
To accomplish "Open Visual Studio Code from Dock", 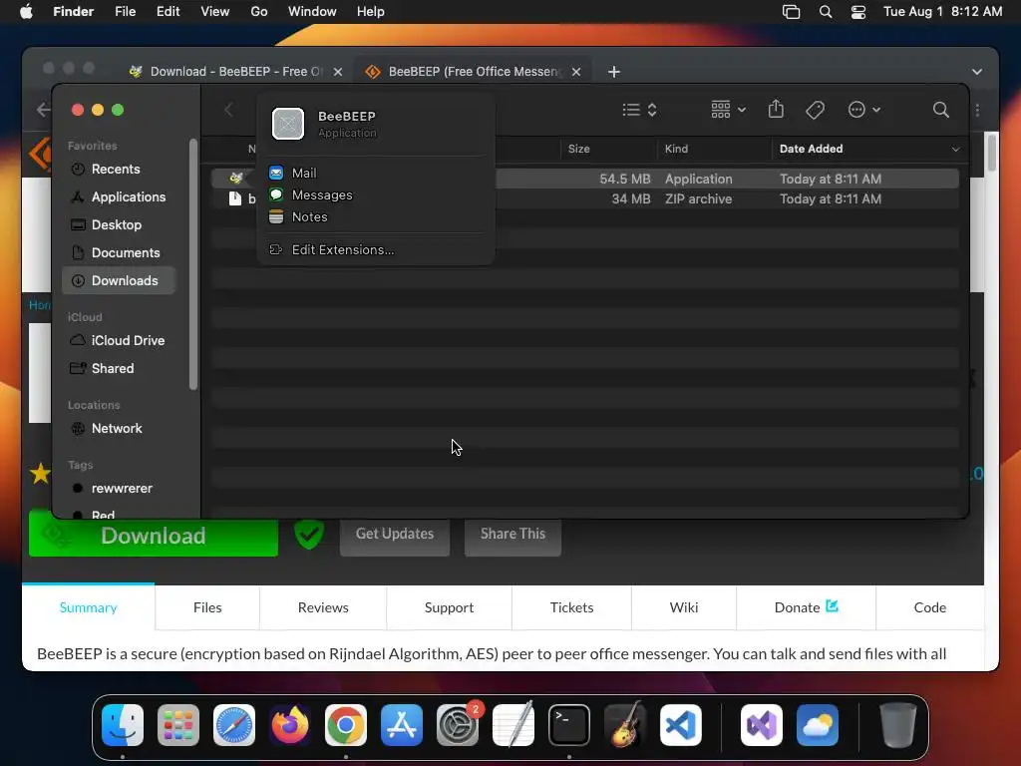I will (x=680, y=725).
